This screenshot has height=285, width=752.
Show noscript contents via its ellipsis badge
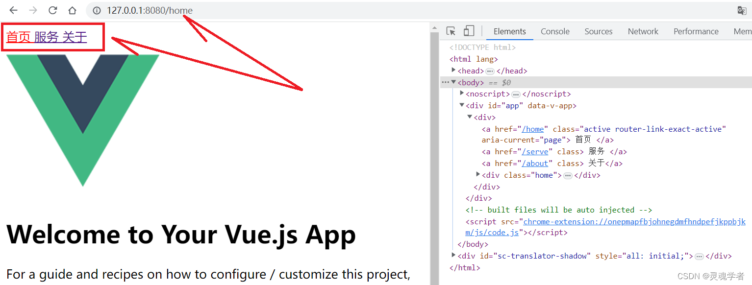(516, 94)
